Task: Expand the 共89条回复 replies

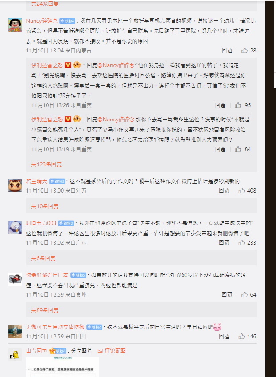Action: (x=45, y=310)
